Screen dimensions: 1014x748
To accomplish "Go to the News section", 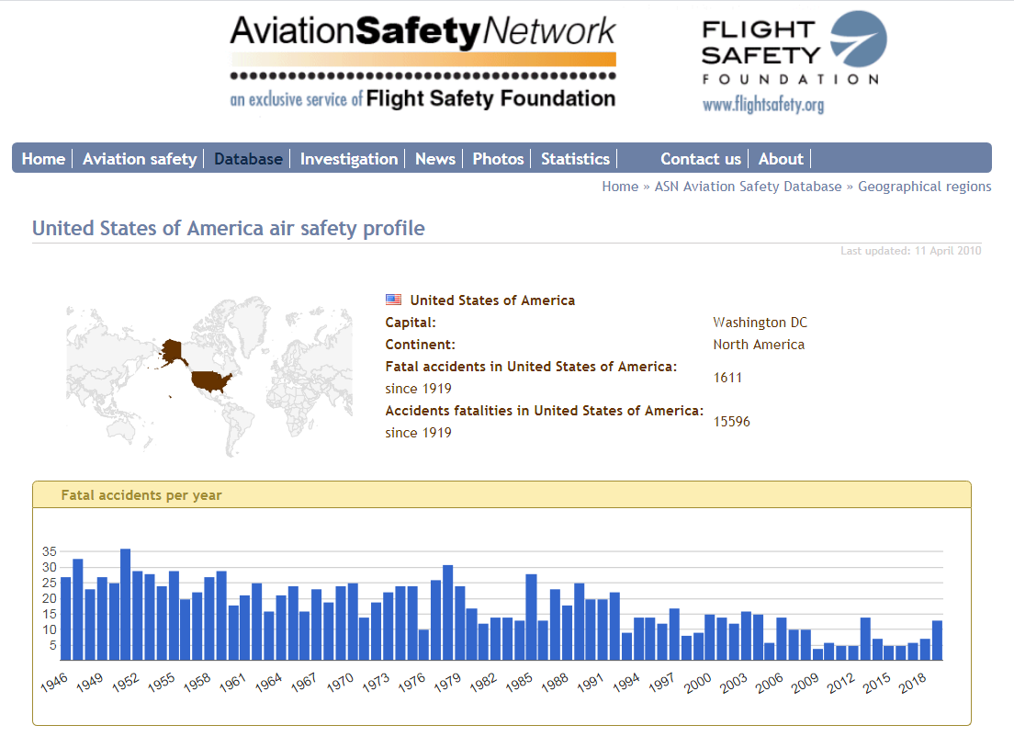I will point(434,159).
